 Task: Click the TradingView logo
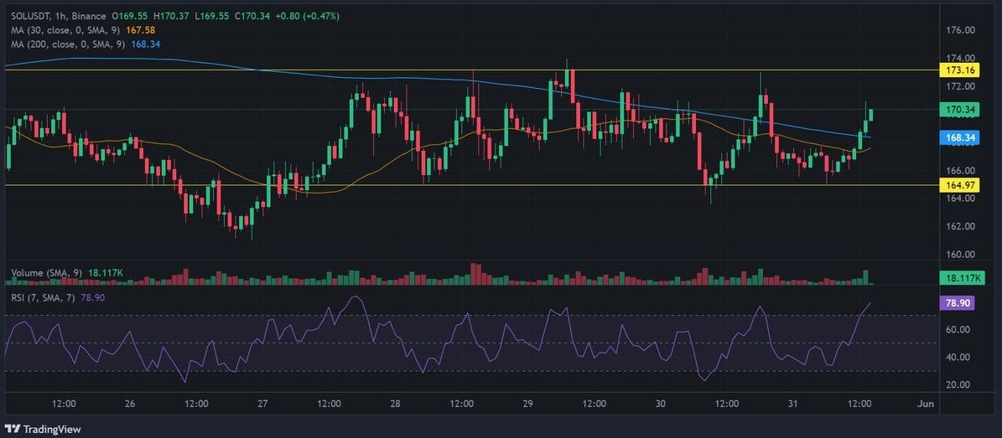(43, 429)
